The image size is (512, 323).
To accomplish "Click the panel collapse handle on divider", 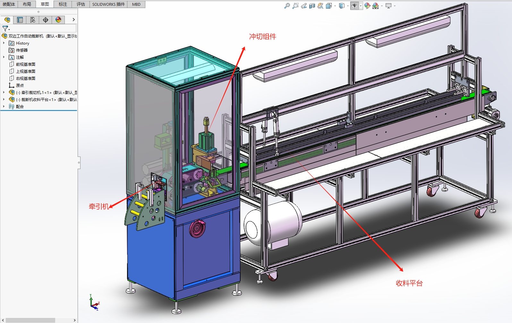I will [79, 163].
